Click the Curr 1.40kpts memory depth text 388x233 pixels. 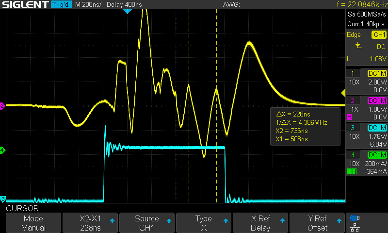(x=366, y=24)
